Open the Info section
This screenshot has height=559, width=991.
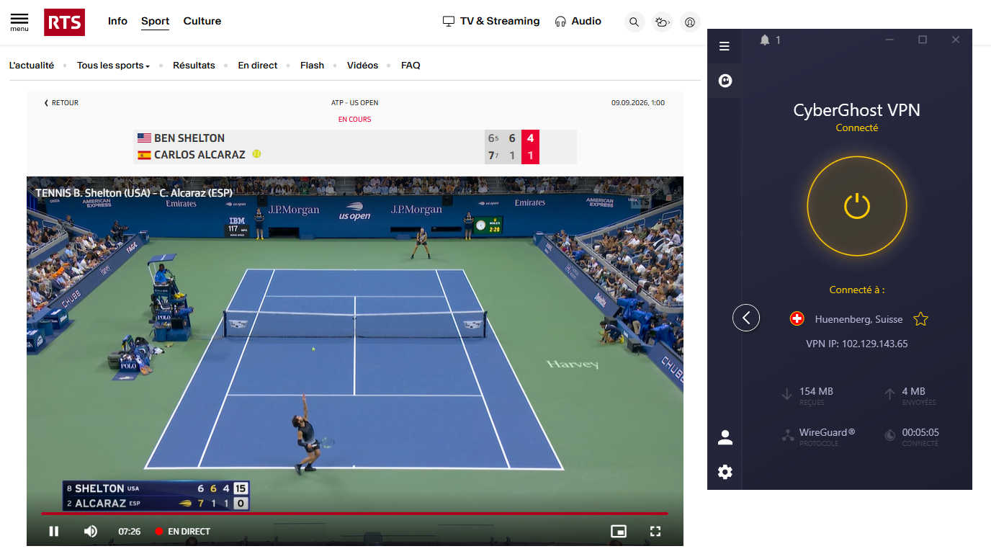(x=117, y=21)
